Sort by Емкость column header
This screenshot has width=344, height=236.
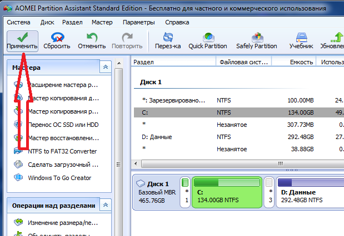click(294, 62)
